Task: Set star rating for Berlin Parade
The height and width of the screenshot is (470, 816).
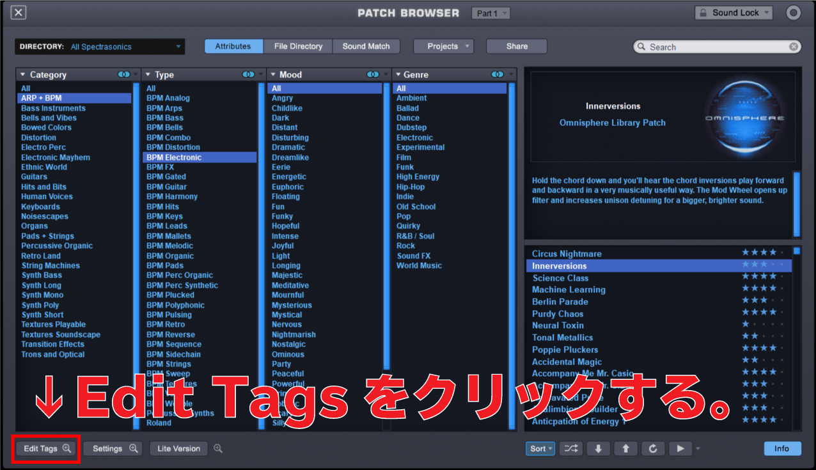Action: (762, 301)
